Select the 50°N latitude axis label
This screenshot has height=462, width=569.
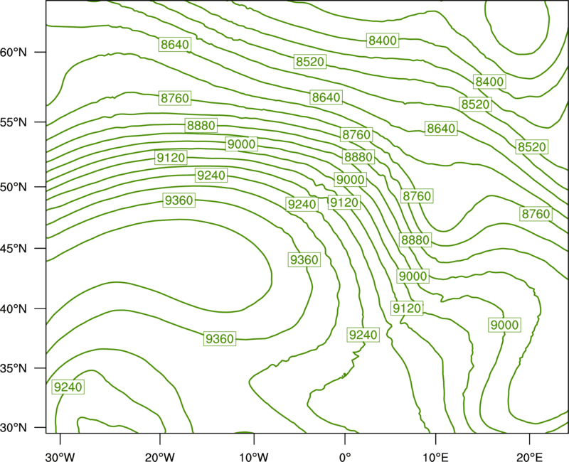tap(14, 187)
